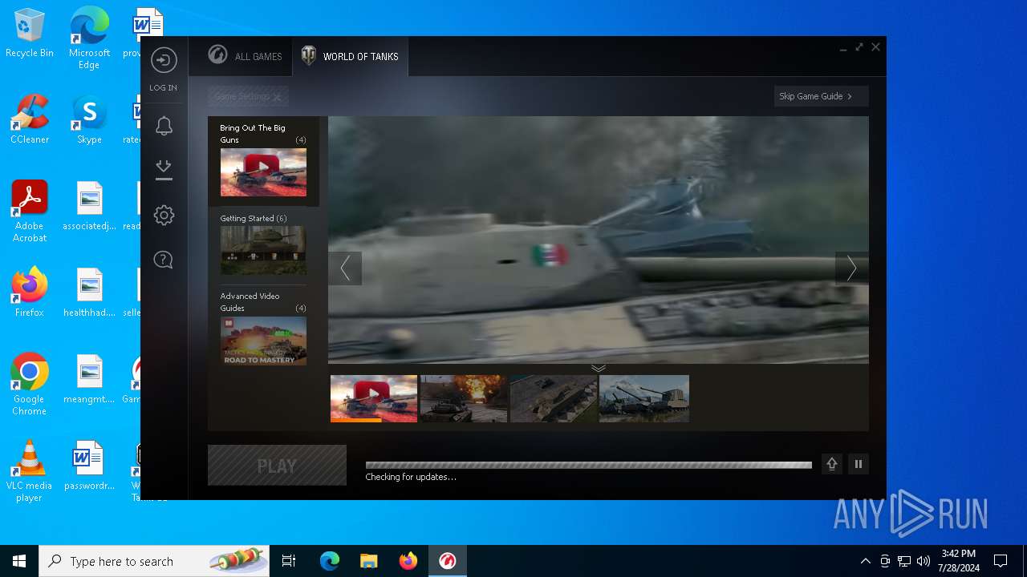Open CCleaner desktop shortcut
Screen dimensions: 1027x577
point(30,119)
